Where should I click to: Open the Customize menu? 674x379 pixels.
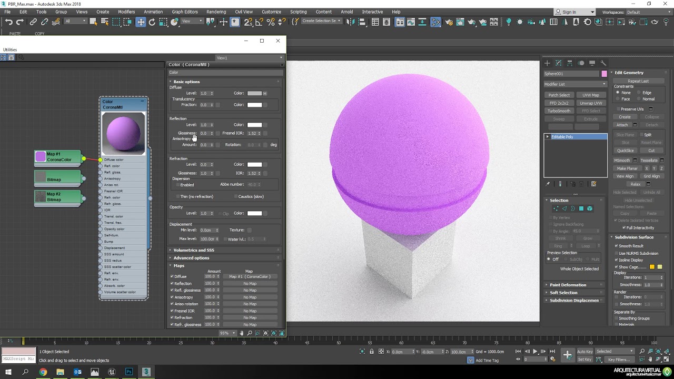[271, 12]
